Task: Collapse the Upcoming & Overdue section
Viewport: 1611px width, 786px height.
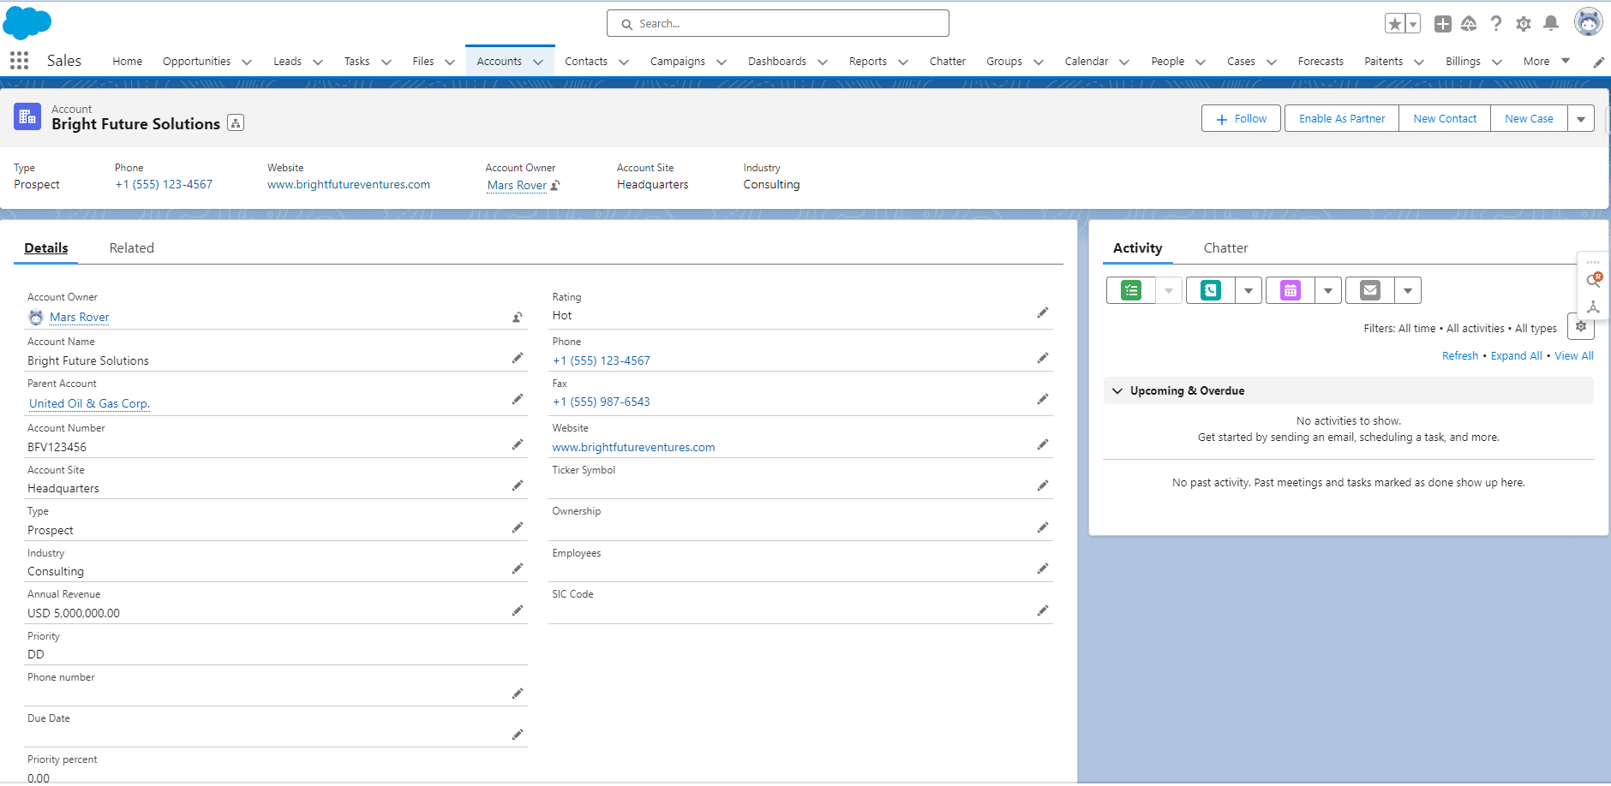Action: [1117, 390]
